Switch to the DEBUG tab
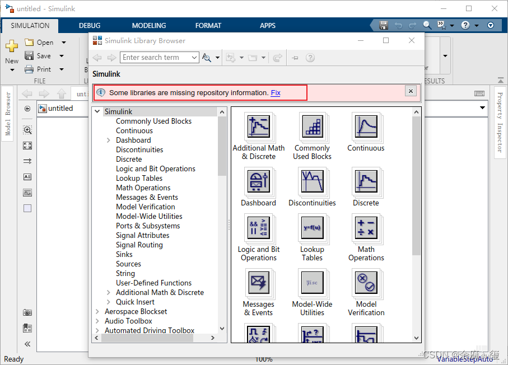The image size is (508, 365). click(90, 26)
